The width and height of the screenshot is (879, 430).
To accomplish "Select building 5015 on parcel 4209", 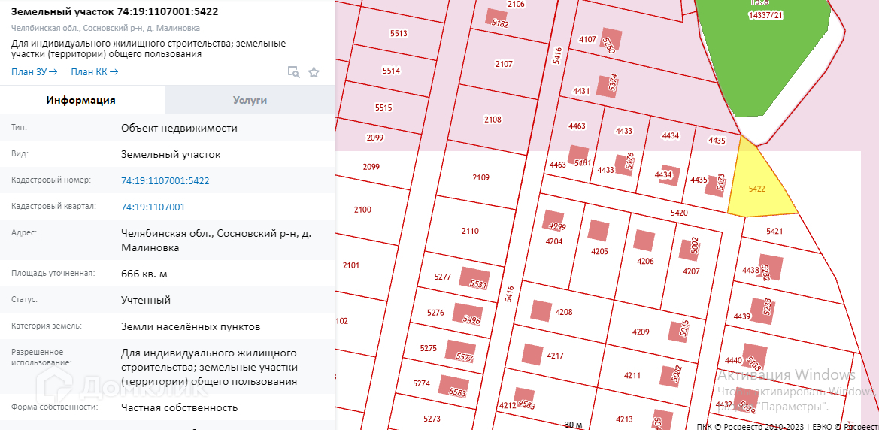I will [679, 331].
